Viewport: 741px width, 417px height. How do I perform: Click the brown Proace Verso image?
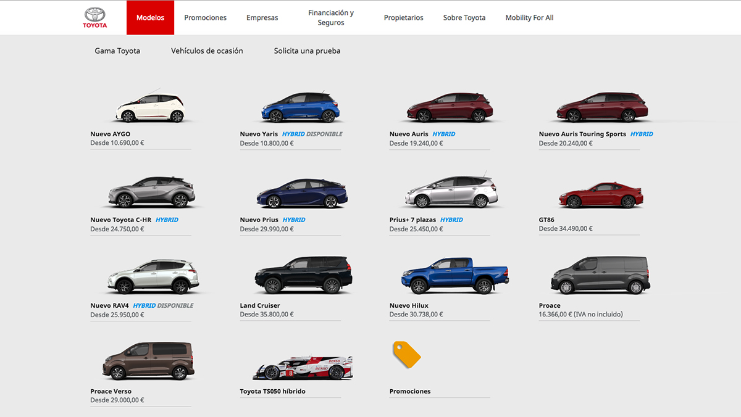point(148,361)
